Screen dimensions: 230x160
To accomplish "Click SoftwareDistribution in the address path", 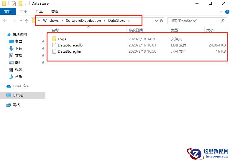I will coord(83,21).
